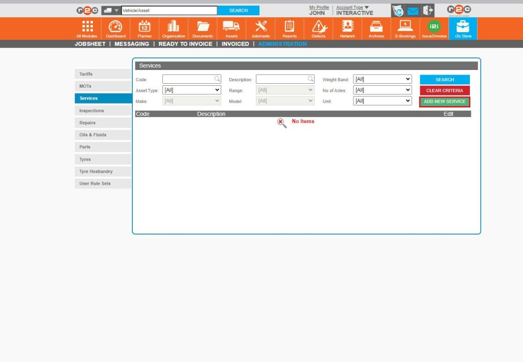Click the Edit column header
Image resolution: width=523 pixels, height=362 pixels.
click(x=448, y=114)
